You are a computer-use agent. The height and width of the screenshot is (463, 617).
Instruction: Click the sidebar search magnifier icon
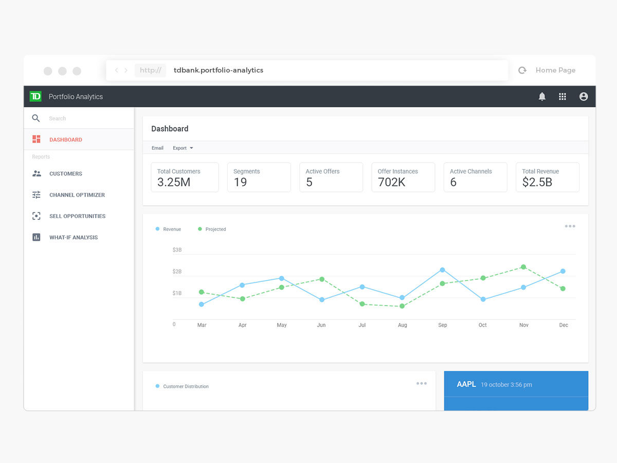[x=36, y=118]
